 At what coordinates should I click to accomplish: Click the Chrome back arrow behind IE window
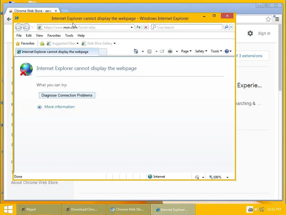click(x=9, y=19)
